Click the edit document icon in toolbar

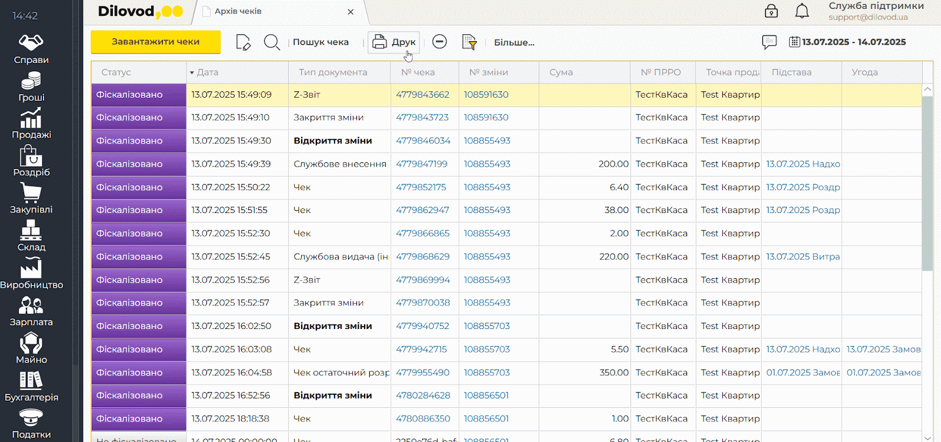pos(243,42)
